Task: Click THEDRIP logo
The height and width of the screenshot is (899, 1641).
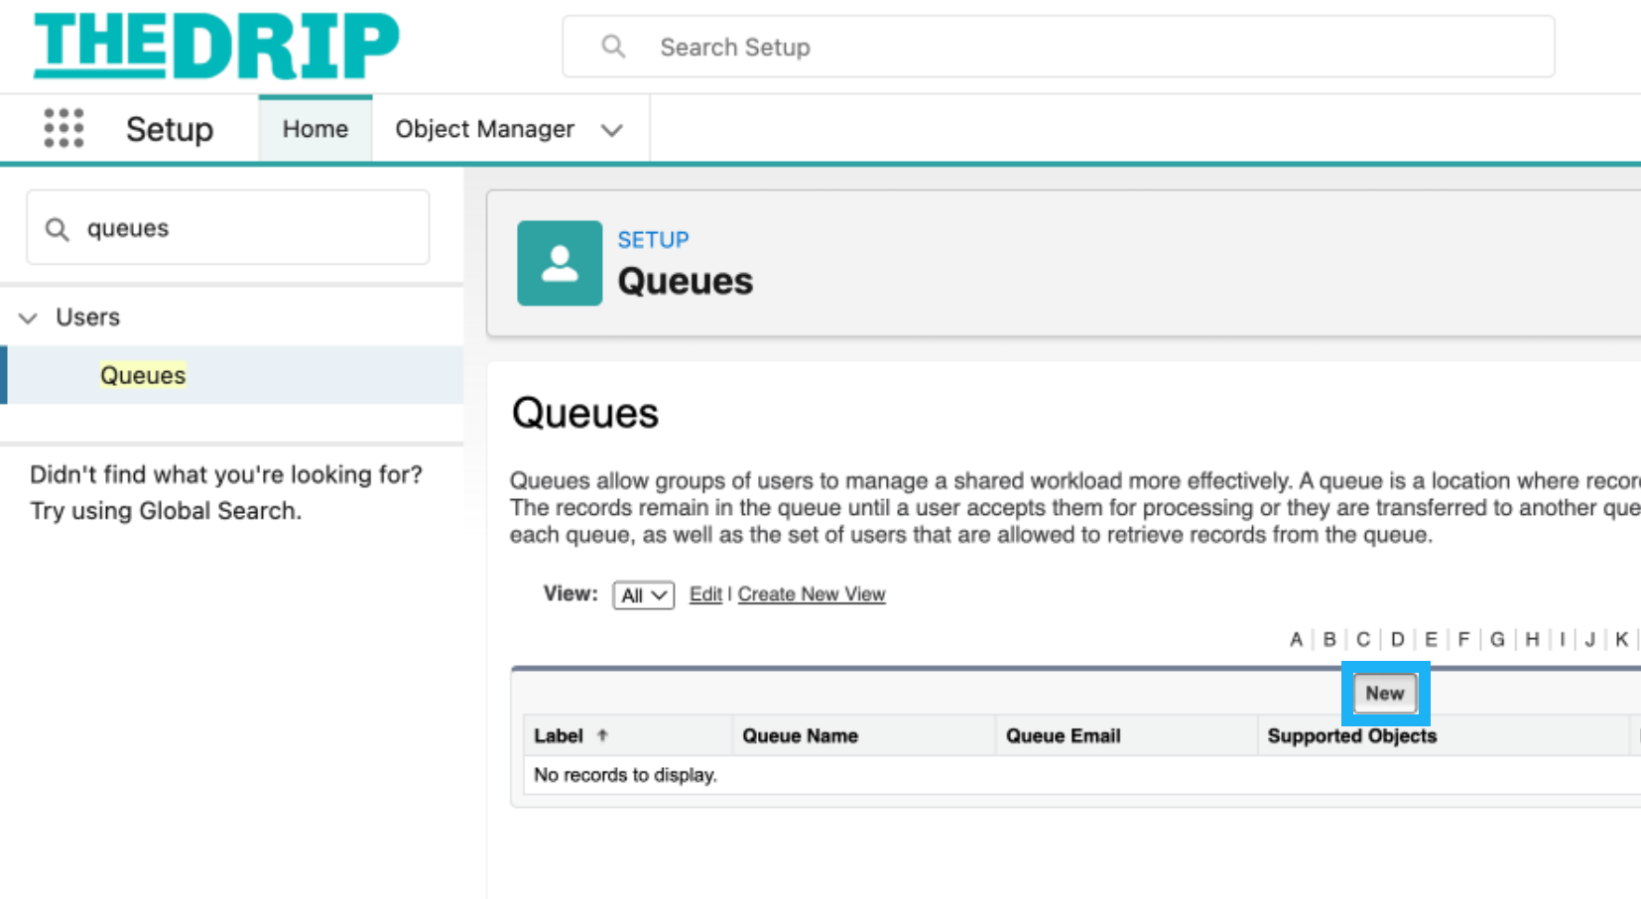Action: pos(216,46)
